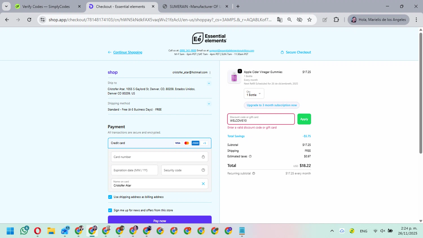
Task: Click the browser address bar URL
Action: (x=160, y=19)
